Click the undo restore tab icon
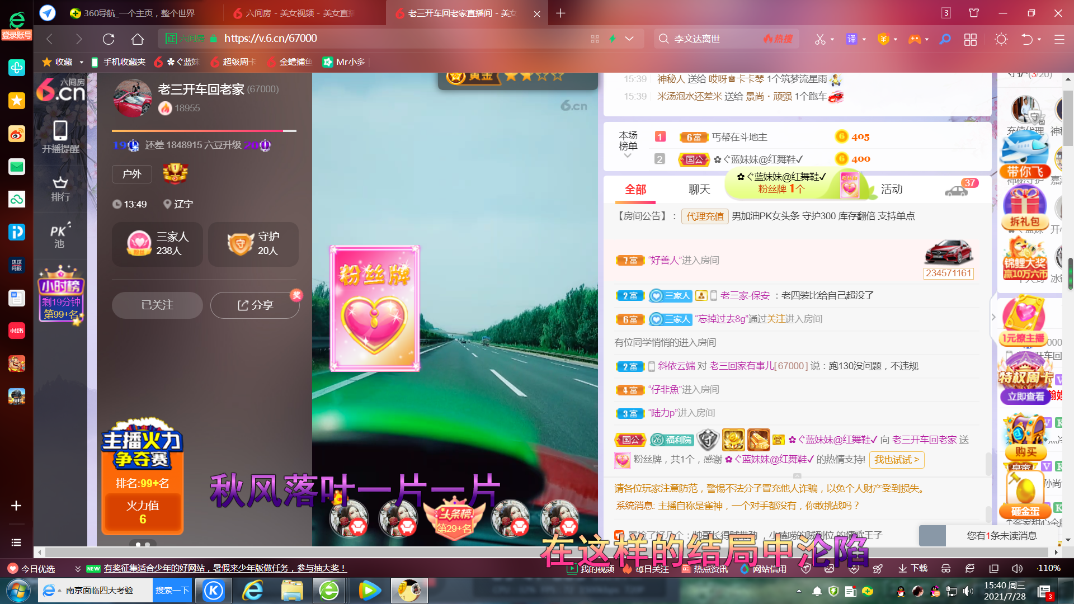The image size is (1074, 604). tap(1027, 39)
